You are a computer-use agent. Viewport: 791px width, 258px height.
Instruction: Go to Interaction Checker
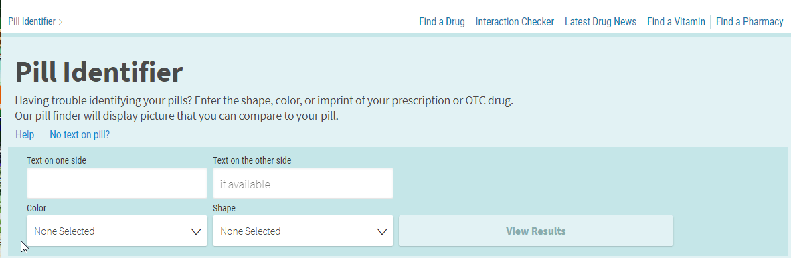coord(515,21)
